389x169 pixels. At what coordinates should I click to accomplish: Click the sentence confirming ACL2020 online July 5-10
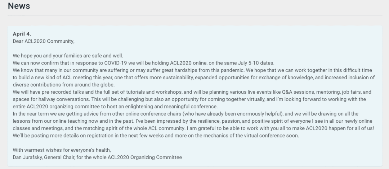click(x=144, y=63)
